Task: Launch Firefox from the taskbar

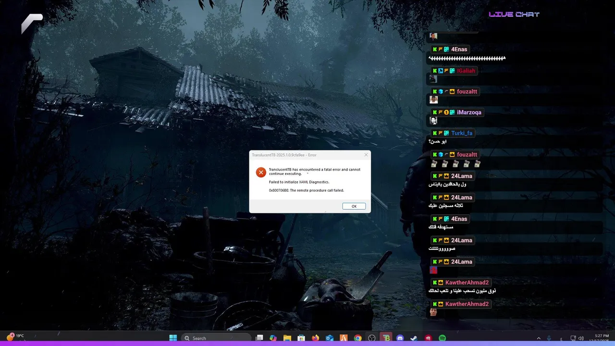Action: click(x=316, y=338)
